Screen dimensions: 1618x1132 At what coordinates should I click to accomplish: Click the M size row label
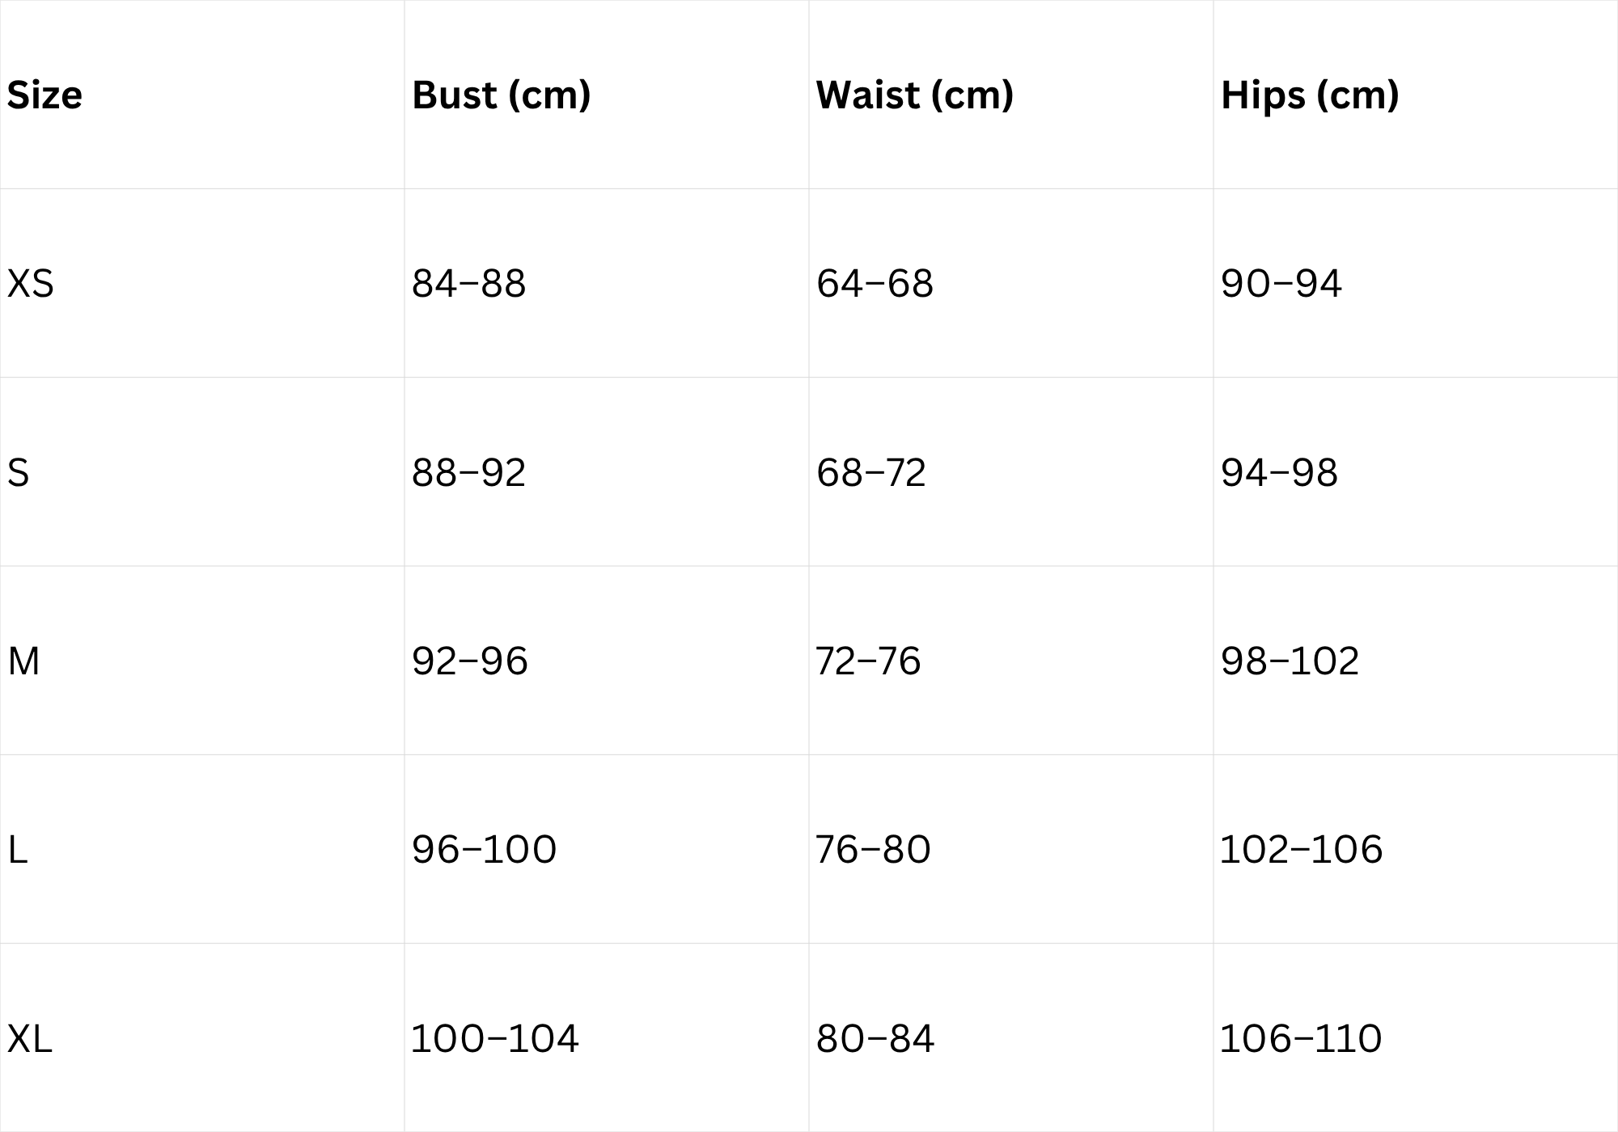click(23, 661)
